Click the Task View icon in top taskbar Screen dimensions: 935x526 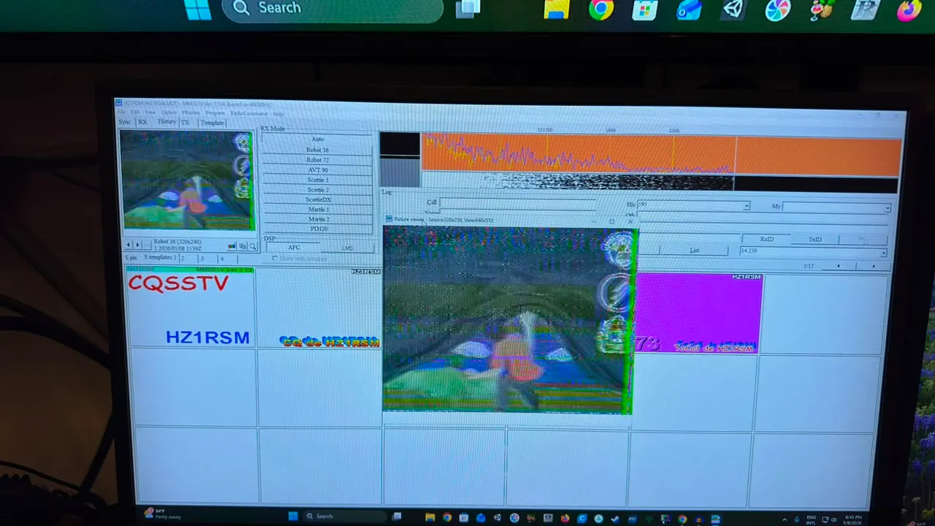[467, 9]
